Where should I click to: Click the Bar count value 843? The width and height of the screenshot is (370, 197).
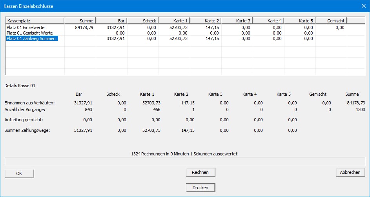coord(89,109)
